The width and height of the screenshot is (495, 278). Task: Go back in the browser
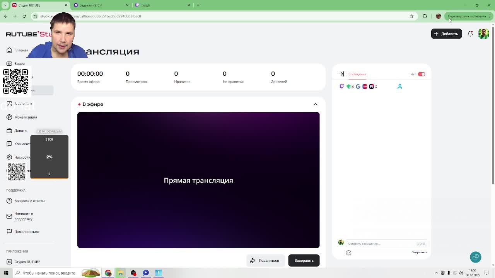(x=5, y=16)
